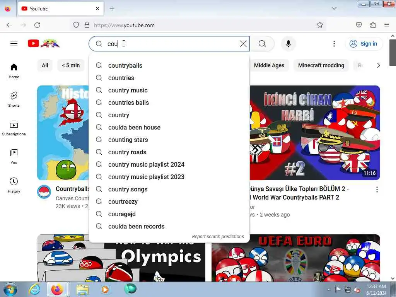This screenshot has width=396, height=297.
Task: Choose suggestion 'country songs'
Action: (169, 189)
